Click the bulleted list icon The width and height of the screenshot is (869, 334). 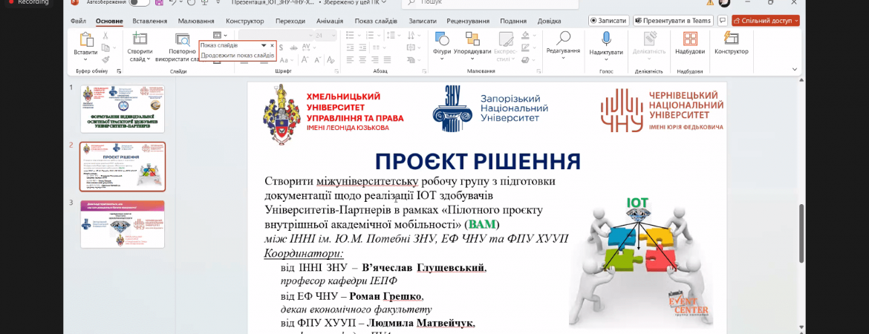[x=350, y=36]
